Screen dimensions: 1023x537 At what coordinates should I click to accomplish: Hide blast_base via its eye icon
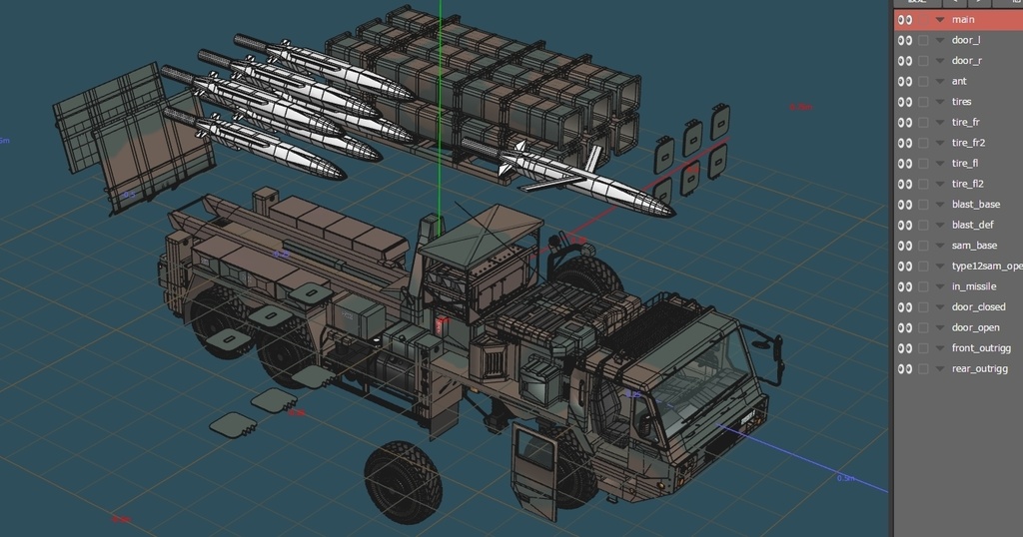pos(905,205)
